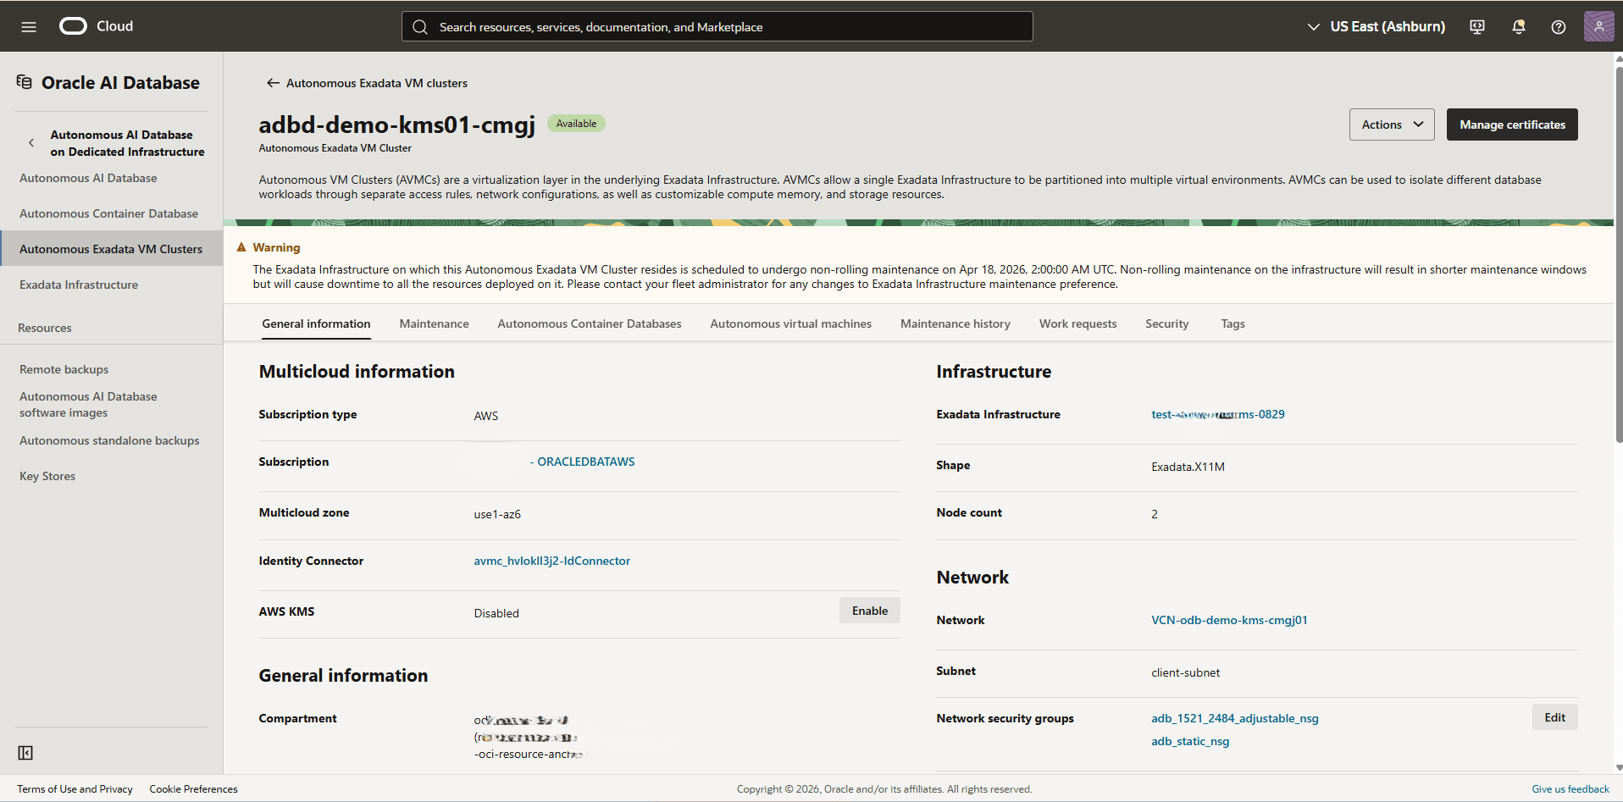Open the help icon

click(1558, 26)
